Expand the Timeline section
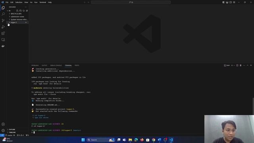 pyautogui.click(x=12, y=132)
